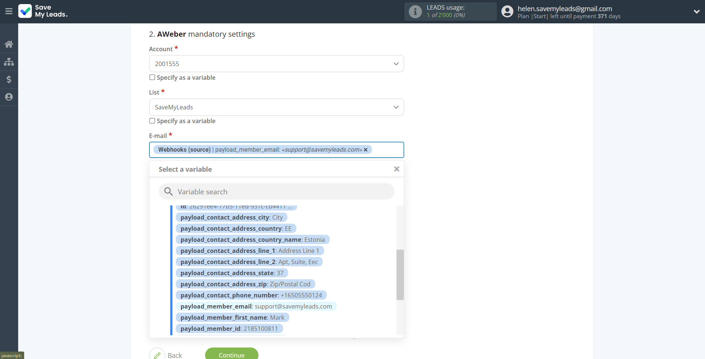Screen dimensions: 705x359
Task: Open the connections sitemap sidebar icon
Action: click(x=9, y=62)
